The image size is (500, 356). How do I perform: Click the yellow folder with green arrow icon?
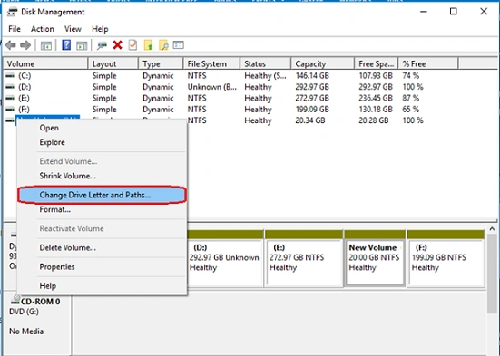point(148,45)
